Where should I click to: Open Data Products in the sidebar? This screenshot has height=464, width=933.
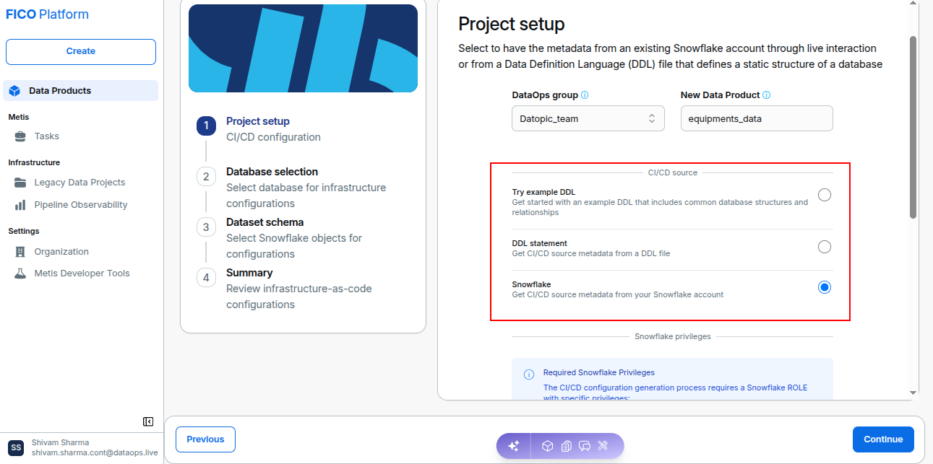click(x=81, y=91)
